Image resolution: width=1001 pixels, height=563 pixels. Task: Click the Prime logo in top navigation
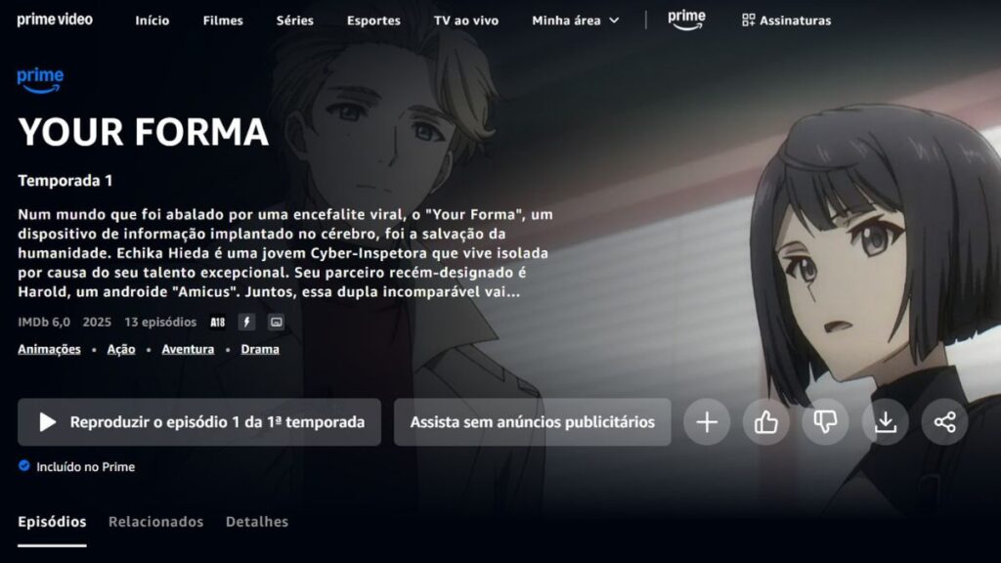point(686,20)
